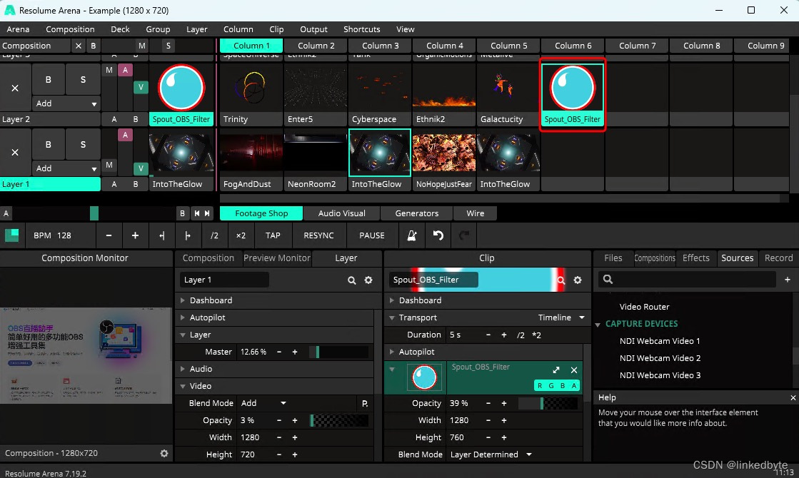Click the undo arrow icon
This screenshot has width=799, height=478.
[x=438, y=235]
